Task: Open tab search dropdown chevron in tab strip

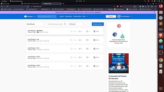Action: [147, 4]
